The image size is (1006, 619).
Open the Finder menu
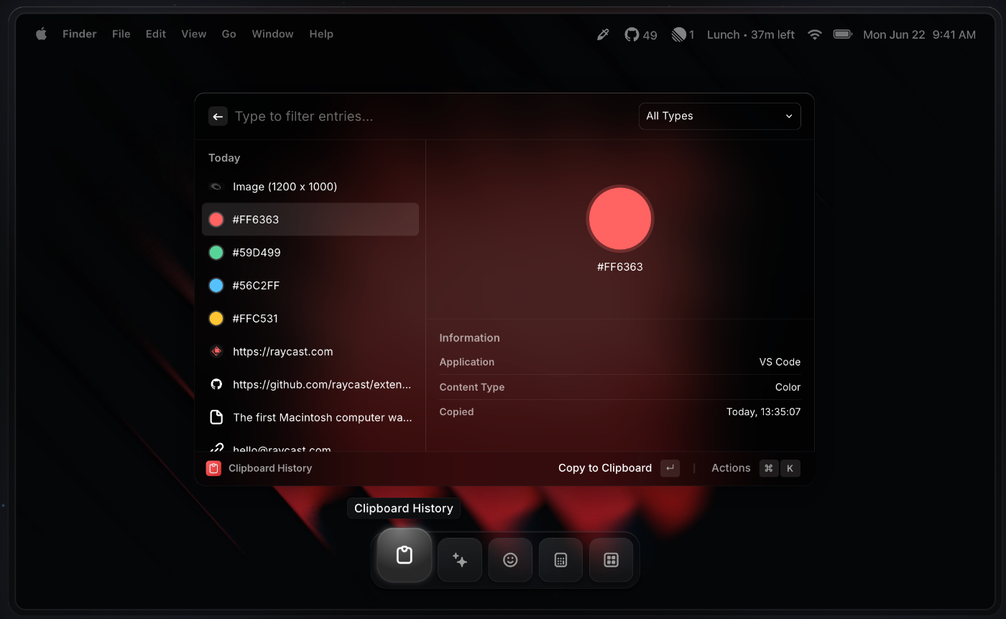tap(80, 34)
